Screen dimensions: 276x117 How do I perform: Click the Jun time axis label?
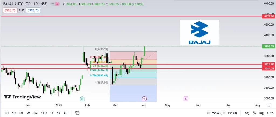198,105
